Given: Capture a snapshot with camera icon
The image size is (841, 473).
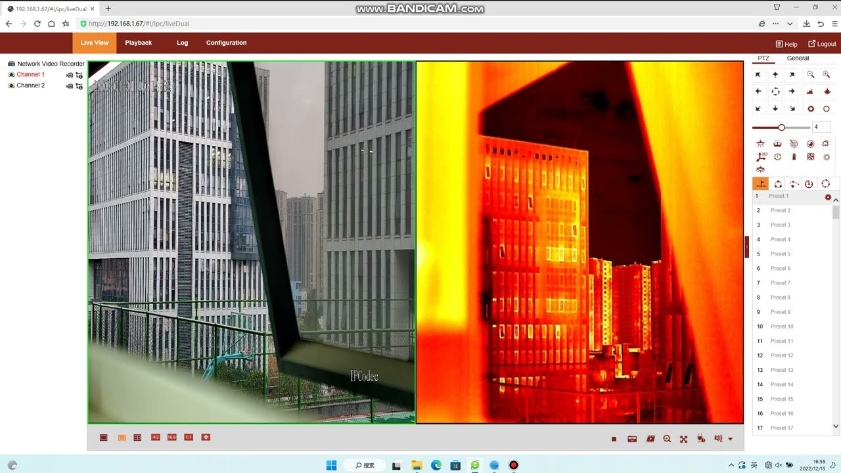Looking at the screenshot, I should click(632, 439).
